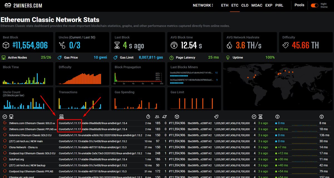Pin the (ZET) zet-tech.eu NEW backup node

[5, 165]
